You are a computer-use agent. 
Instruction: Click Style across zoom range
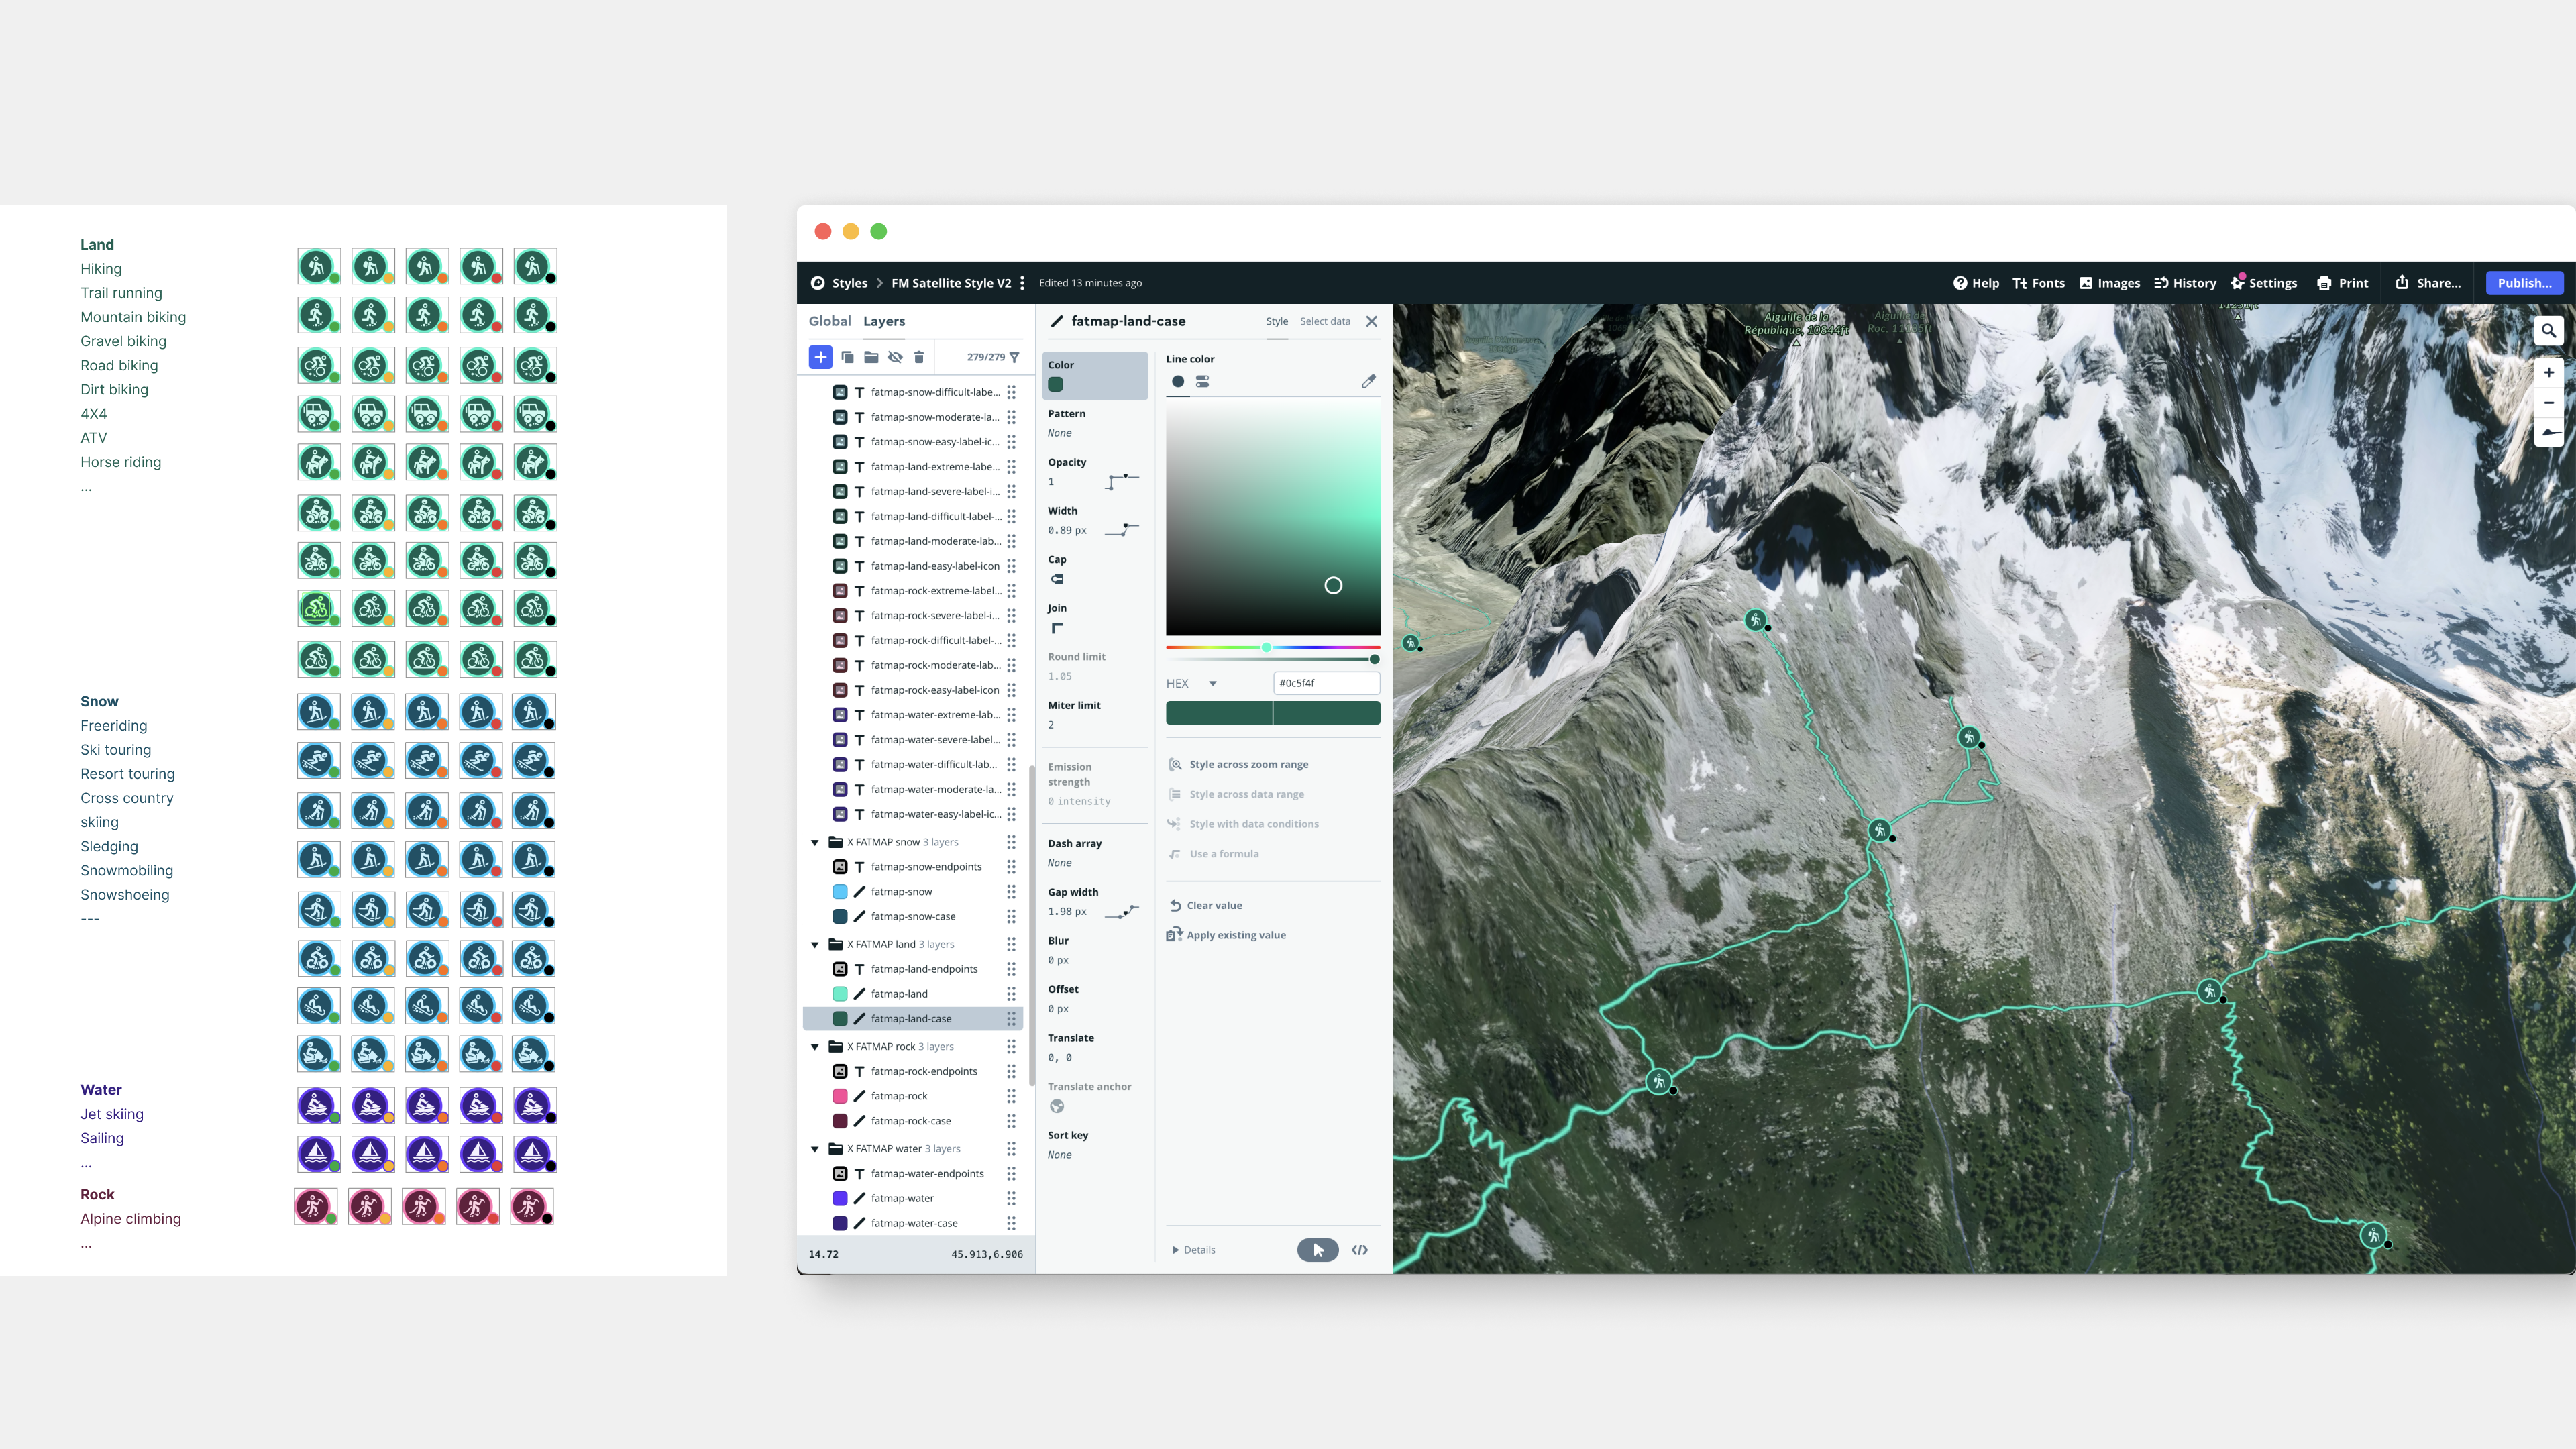[1239, 765]
